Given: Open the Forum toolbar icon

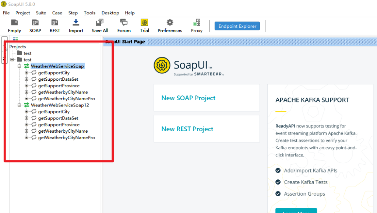Looking at the screenshot, I should pyautogui.click(x=124, y=23).
